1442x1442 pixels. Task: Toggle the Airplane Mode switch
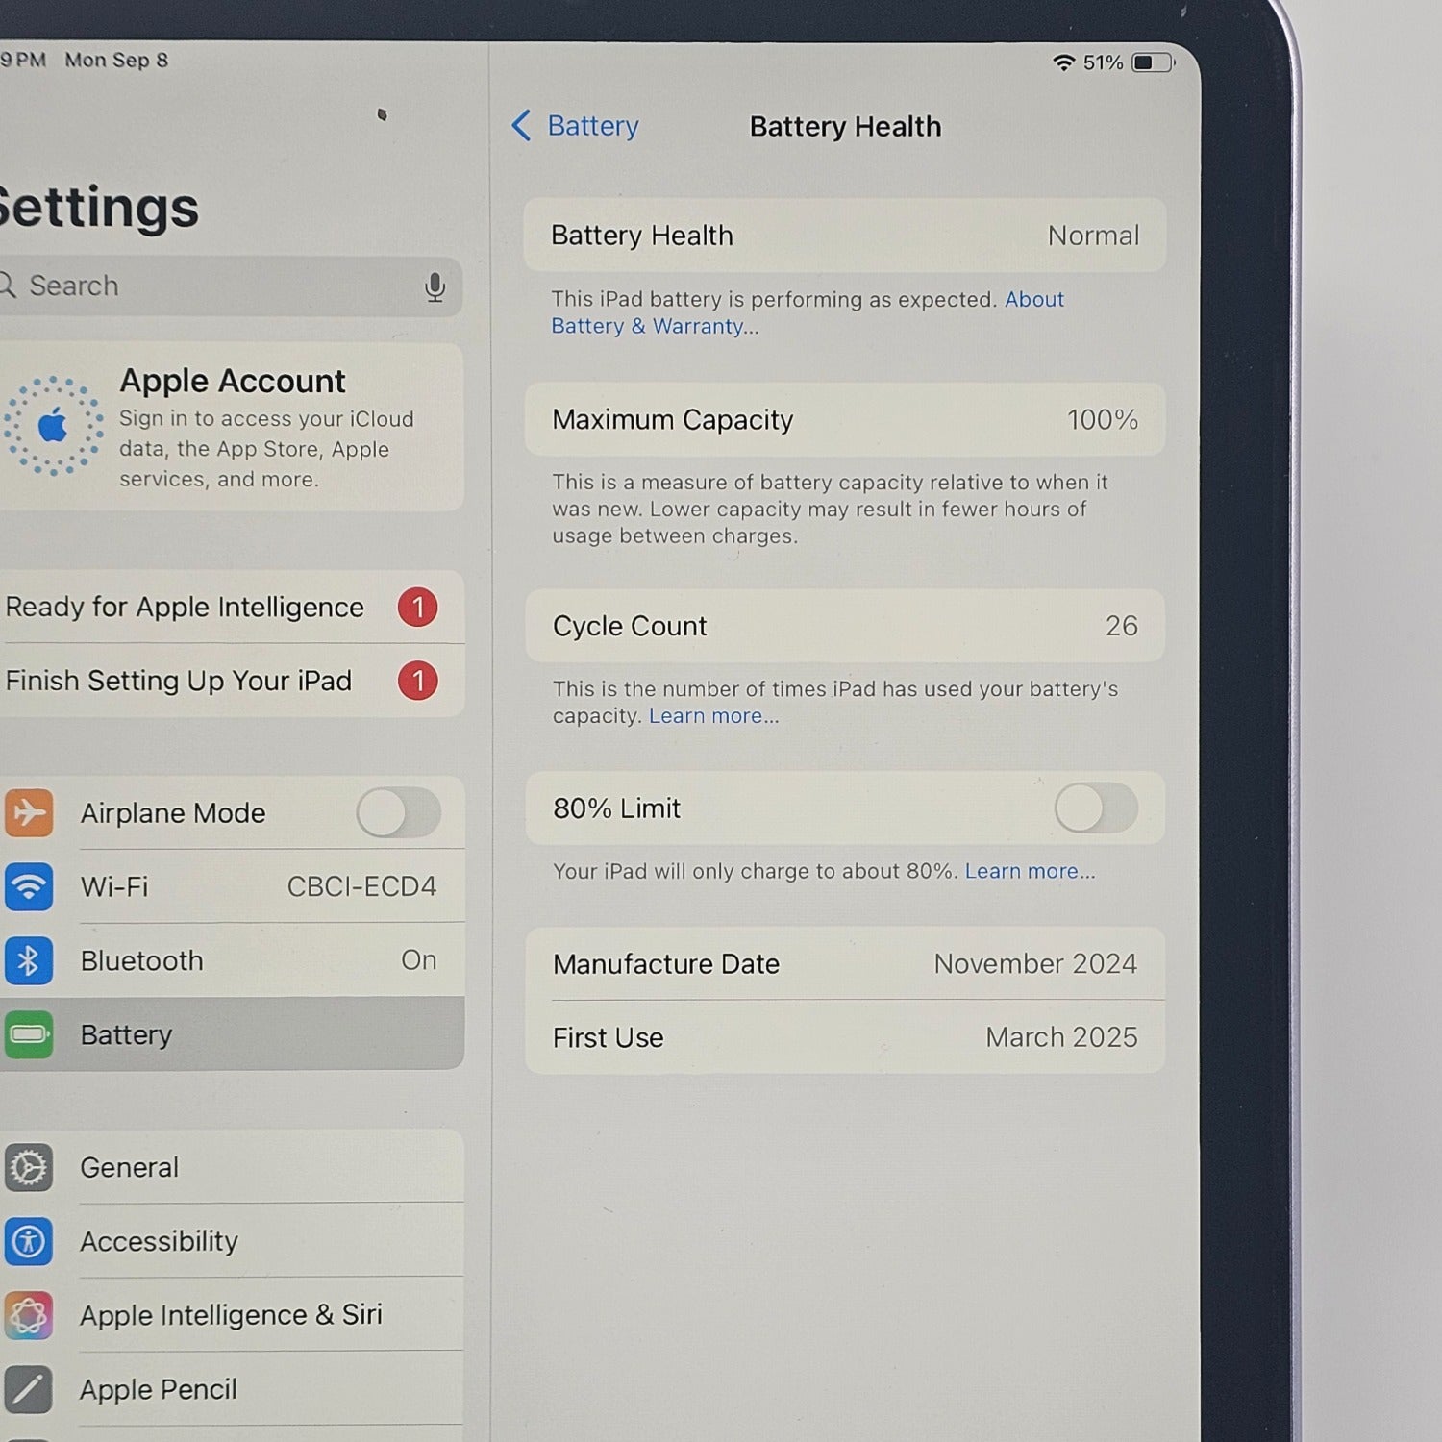(x=399, y=813)
